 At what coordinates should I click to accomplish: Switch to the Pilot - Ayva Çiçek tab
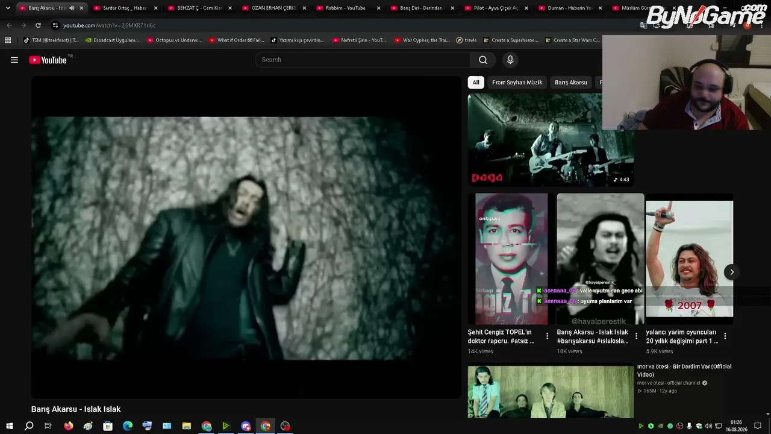[497, 8]
